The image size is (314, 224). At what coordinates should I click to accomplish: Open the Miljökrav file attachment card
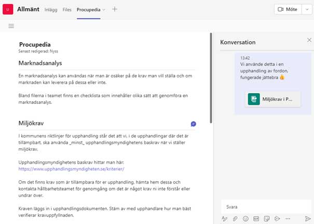(272, 99)
